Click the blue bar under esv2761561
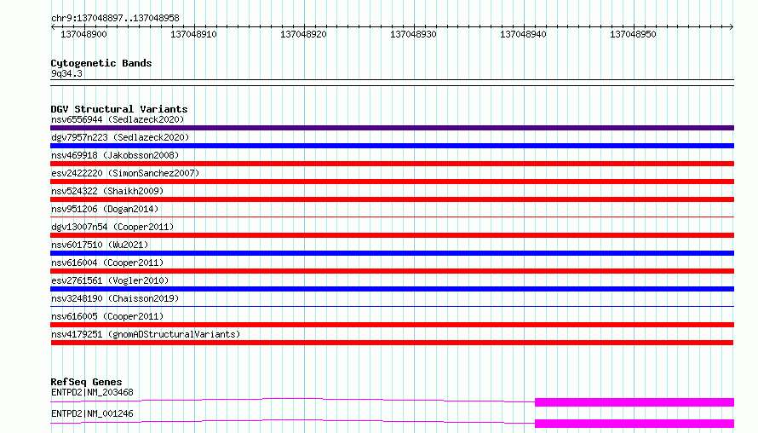This screenshot has height=433, width=758. (392, 289)
